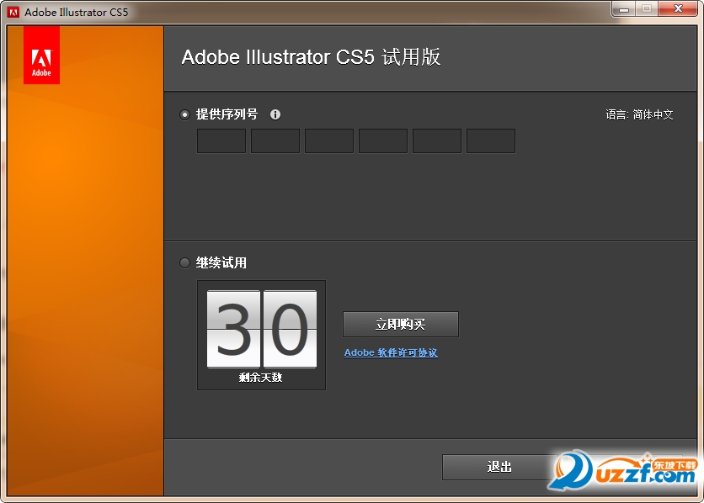Minimize the Illustrator CS5 dialog

pyautogui.click(x=623, y=8)
